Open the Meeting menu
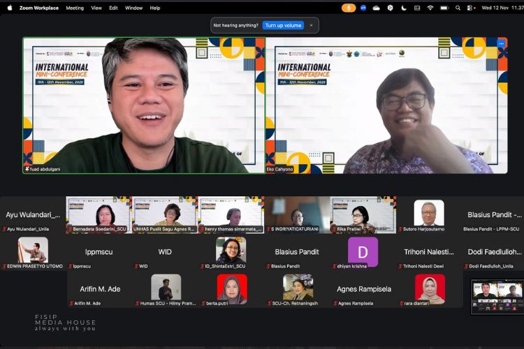The height and width of the screenshot is (349, 524). click(x=75, y=8)
